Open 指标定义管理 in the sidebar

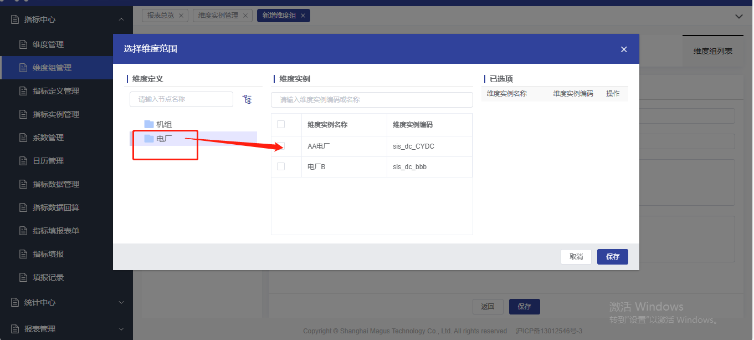pyautogui.click(x=55, y=91)
